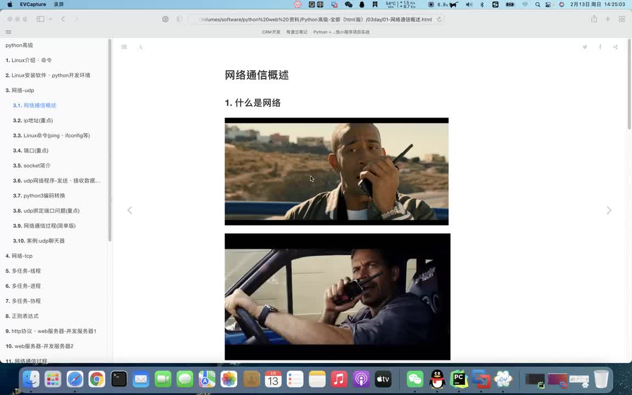Viewport: 632px width, 395px height.
Task: Toggle the book sidebar with the hamburger icon
Action: [x=124, y=47]
